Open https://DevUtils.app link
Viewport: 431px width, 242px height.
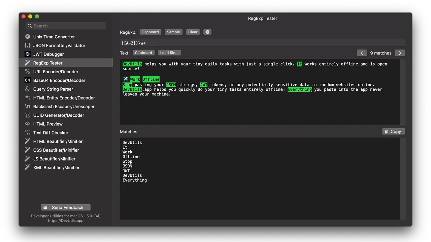(x=66, y=220)
